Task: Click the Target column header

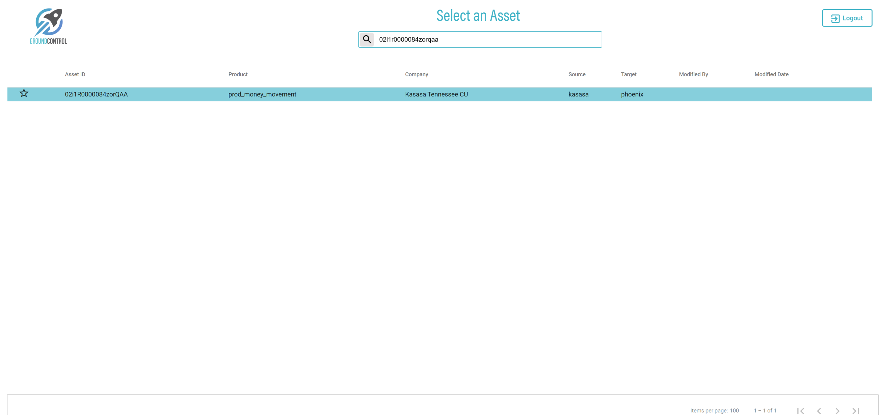Action: (x=629, y=74)
